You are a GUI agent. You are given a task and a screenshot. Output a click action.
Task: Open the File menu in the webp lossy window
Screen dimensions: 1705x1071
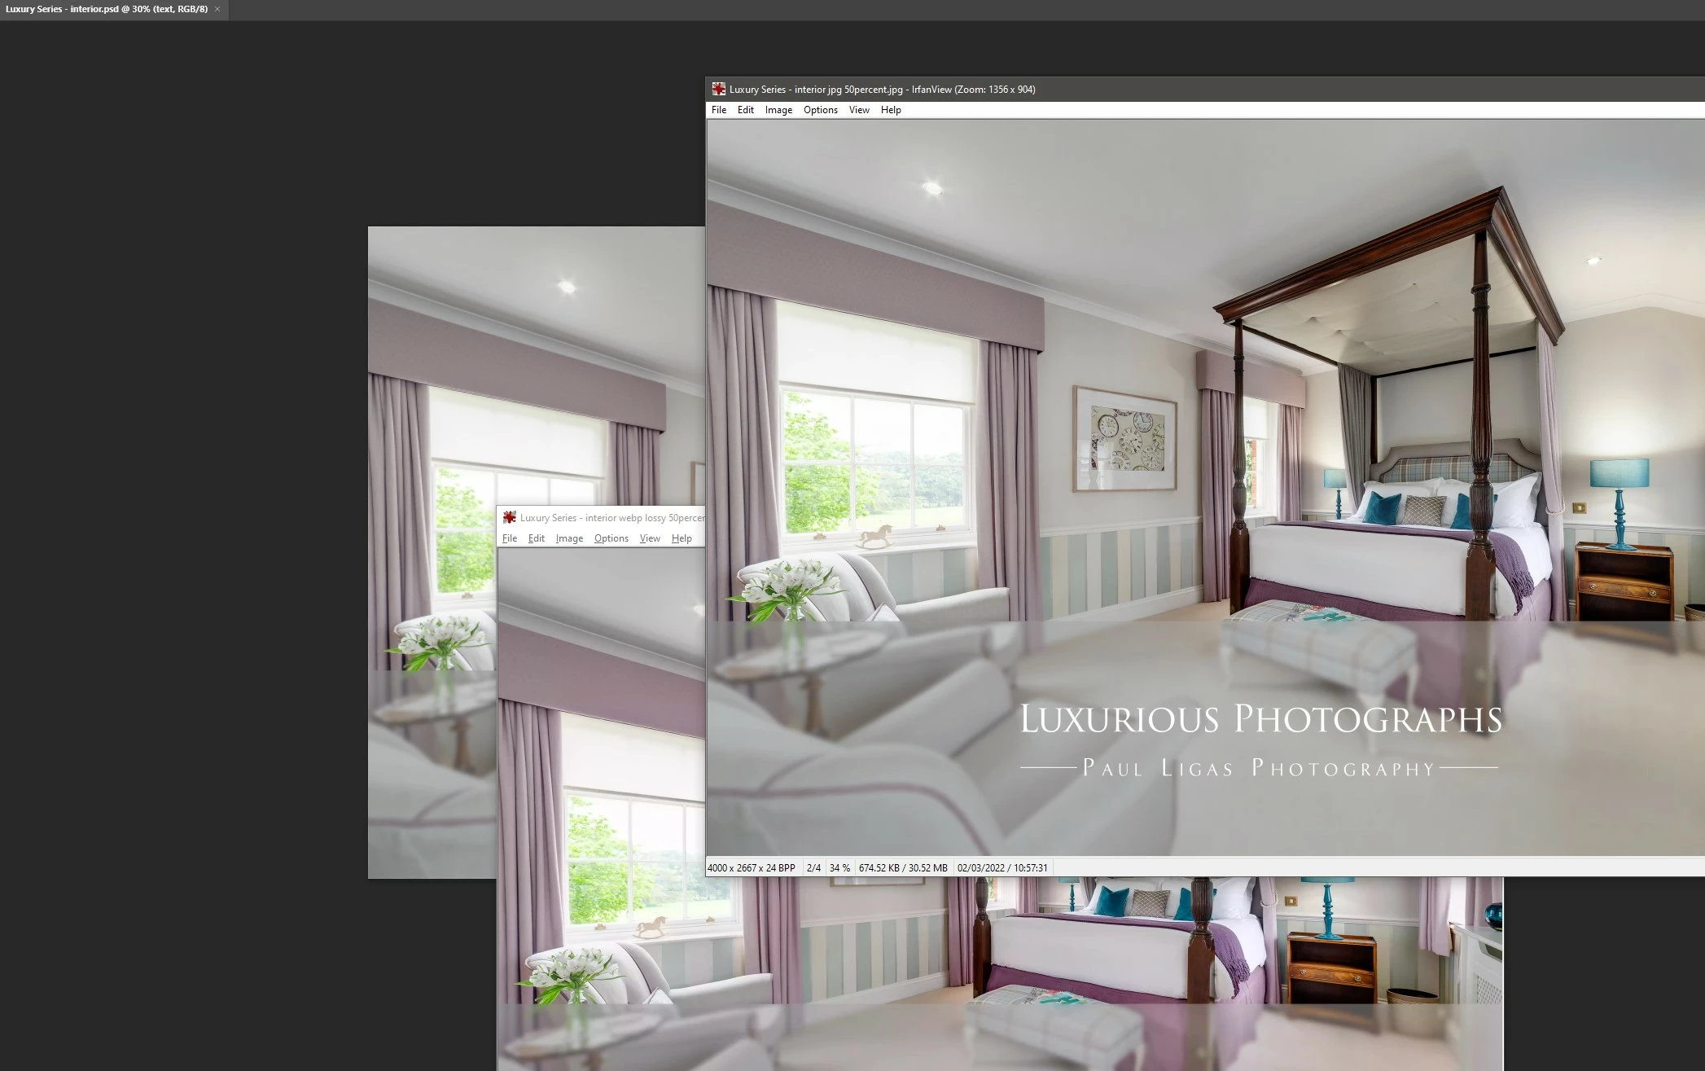(510, 538)
